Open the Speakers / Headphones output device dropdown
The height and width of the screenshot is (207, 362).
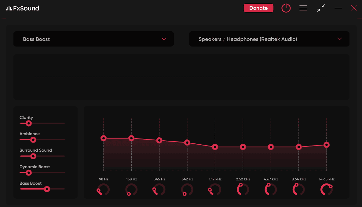tap(269, 39)
